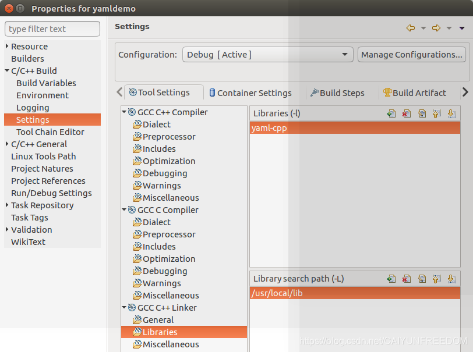Open the forward history dropdown arrow
473x352 pixels.
[x=449, y=28]
